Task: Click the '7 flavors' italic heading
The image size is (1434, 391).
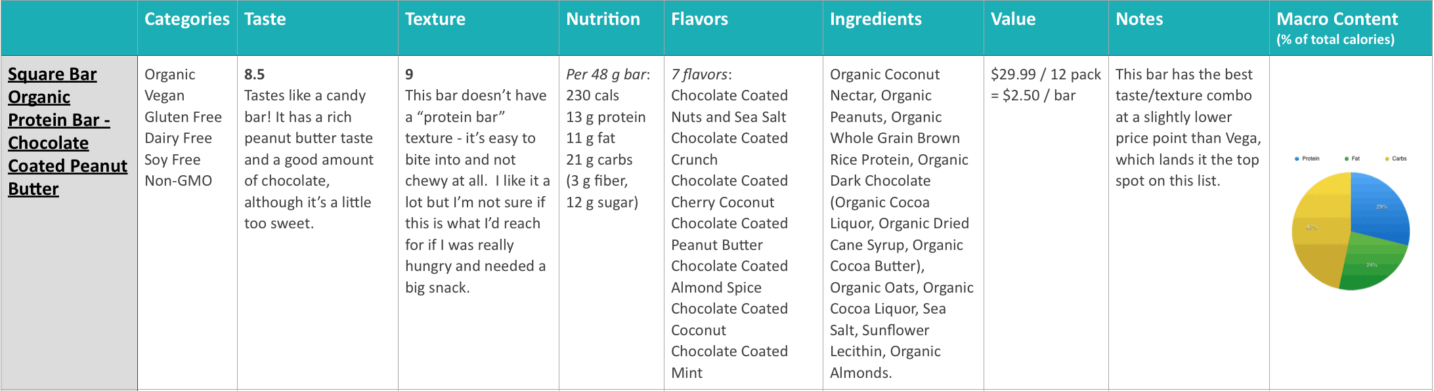Action: tap(700, 75)
